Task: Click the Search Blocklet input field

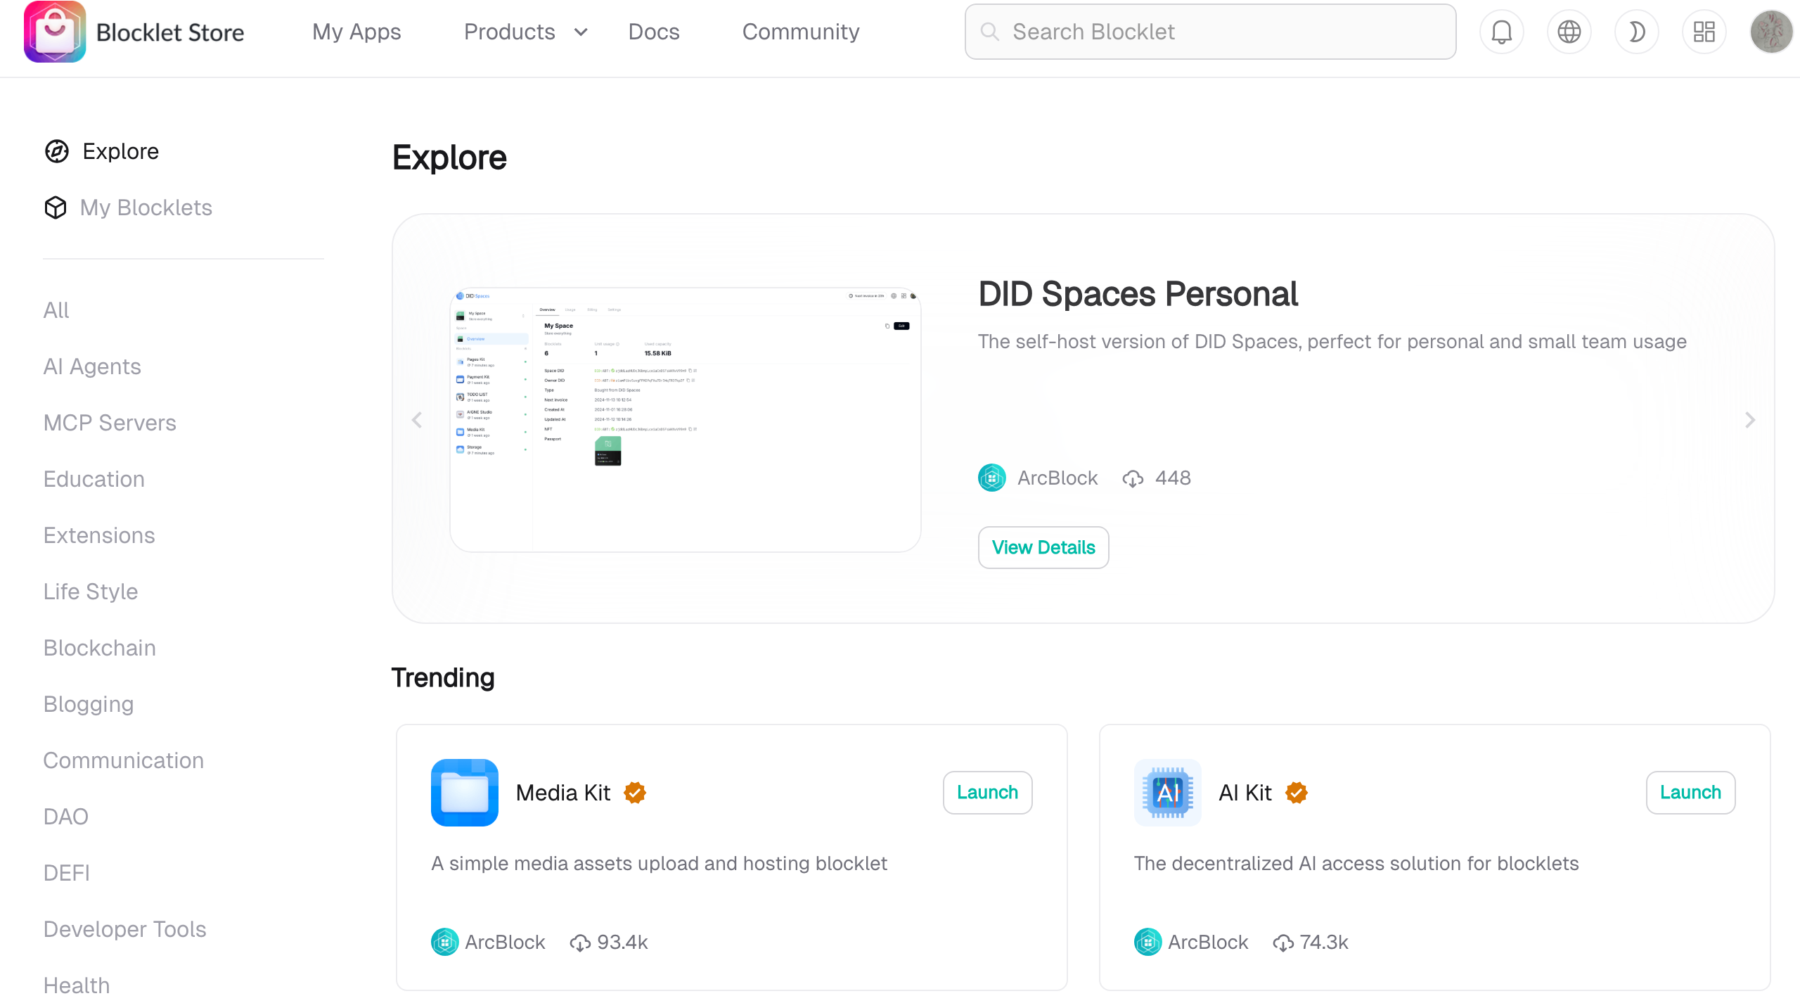Action: point(1209,32)
